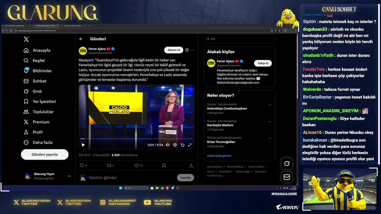Screen dimensions: 381x214
Task: Go to Anasayfa in the sidebar
Action: (37, 50)
